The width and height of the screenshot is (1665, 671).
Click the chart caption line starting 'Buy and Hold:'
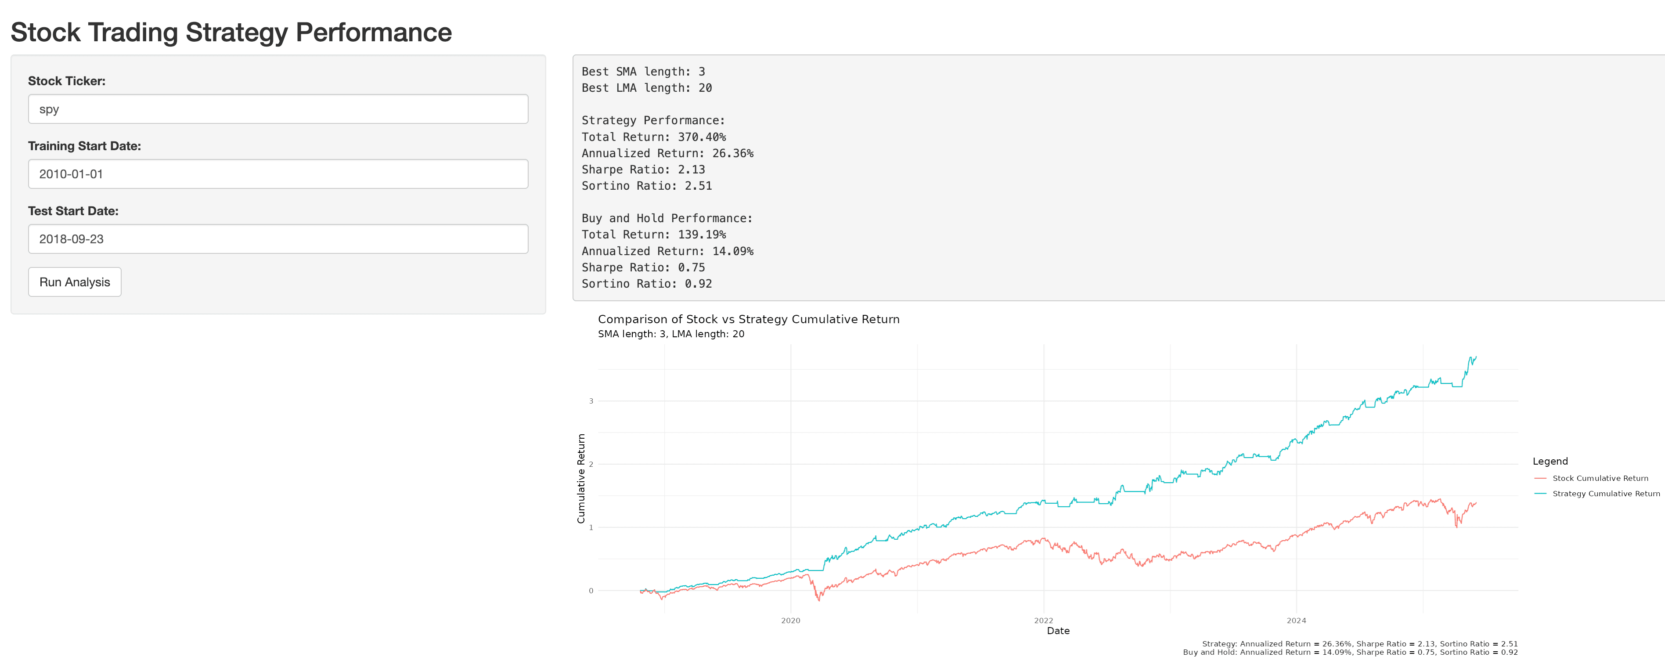coord(1350,652)
